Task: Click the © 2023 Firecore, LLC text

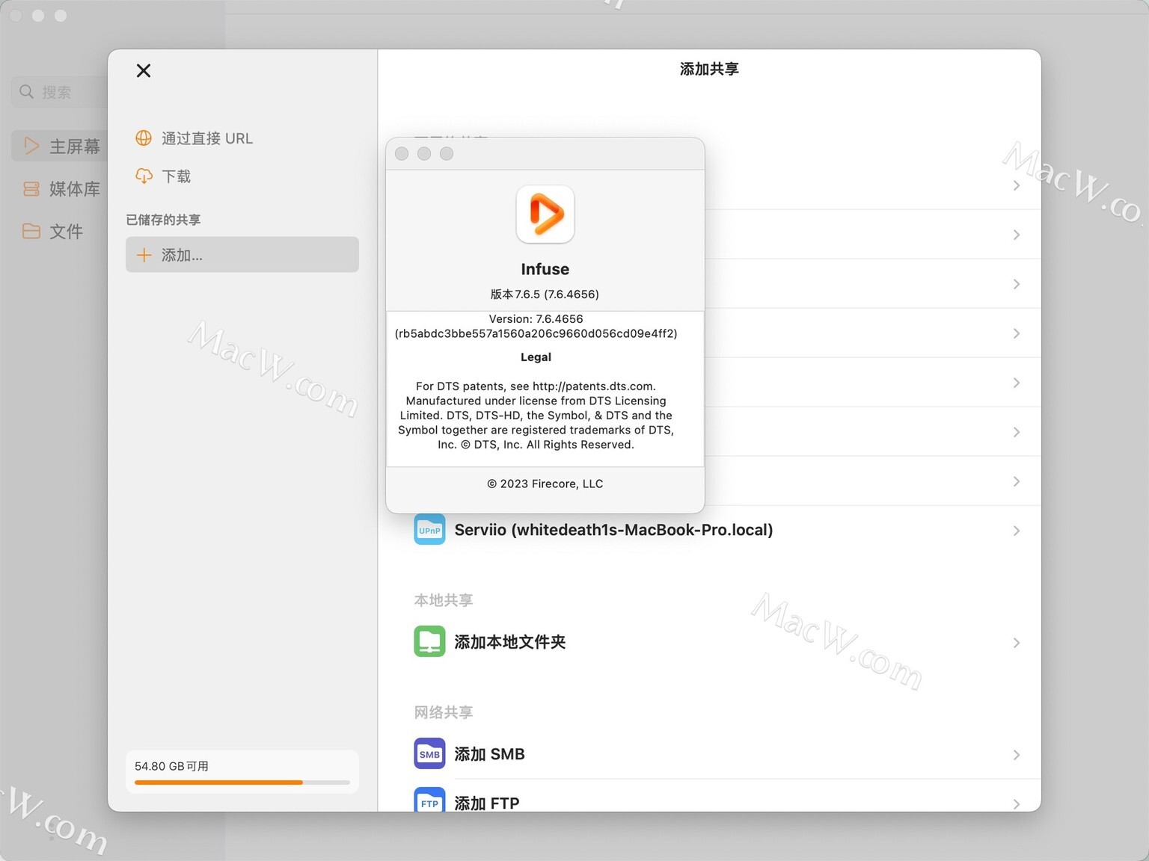Action: click(x=545, y=484)
